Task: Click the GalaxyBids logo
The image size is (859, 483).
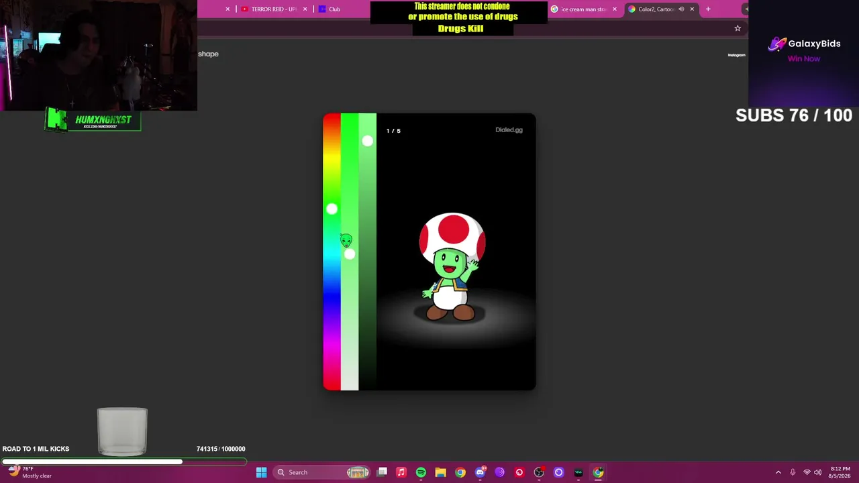Action: coord(804,44)
